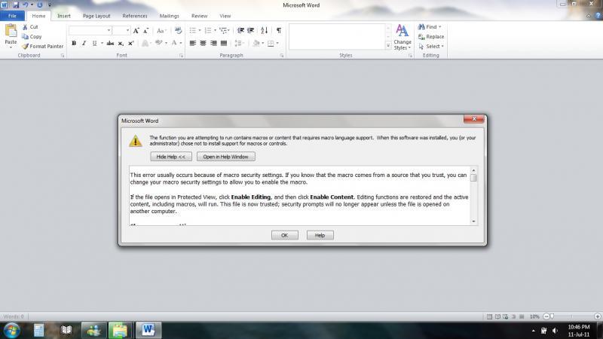Open the File tab
This screenshot has width=603, height=339.
click(x=12, y=16)
